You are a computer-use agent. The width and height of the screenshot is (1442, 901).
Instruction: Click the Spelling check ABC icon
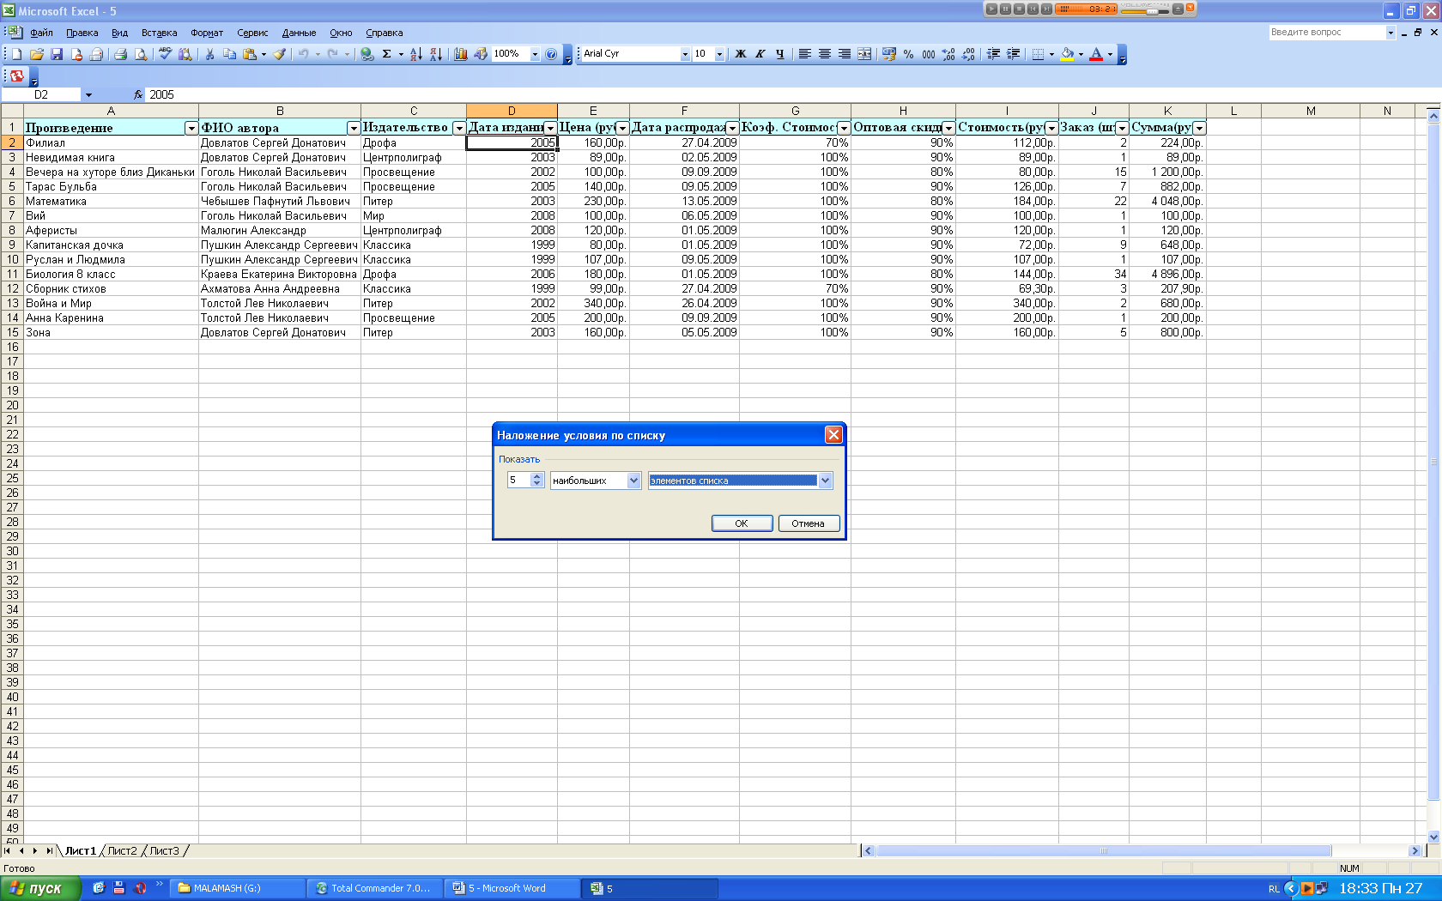coord(165,54)
